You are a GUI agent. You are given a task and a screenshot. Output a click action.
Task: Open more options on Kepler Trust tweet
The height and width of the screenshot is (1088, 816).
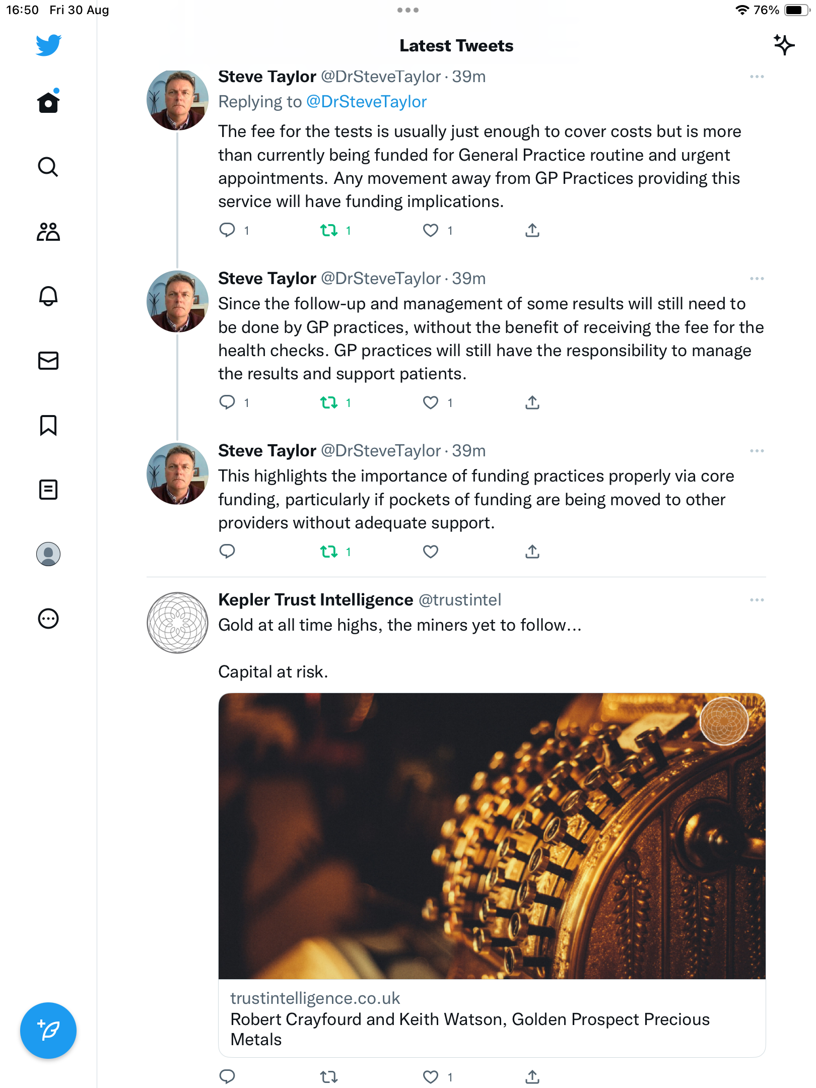[x=757, y=600]
